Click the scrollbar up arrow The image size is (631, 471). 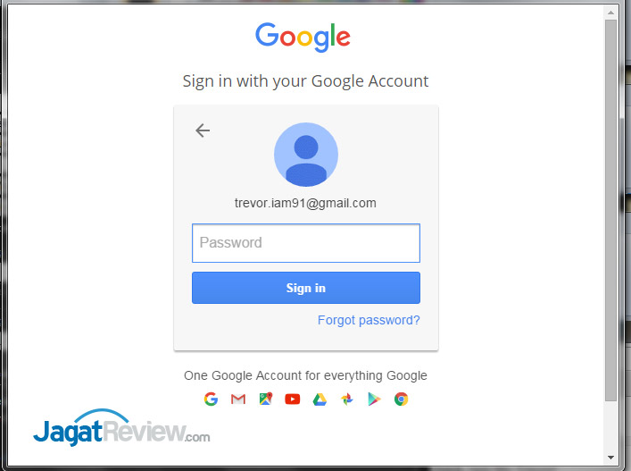tap(610, 13)
